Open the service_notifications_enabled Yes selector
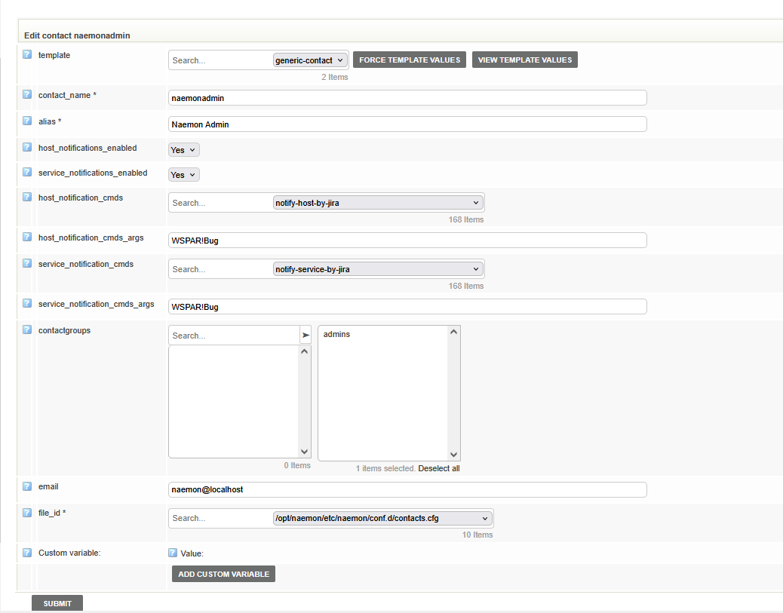This screenshot has height=613, width=783. [x=183, y=174]
